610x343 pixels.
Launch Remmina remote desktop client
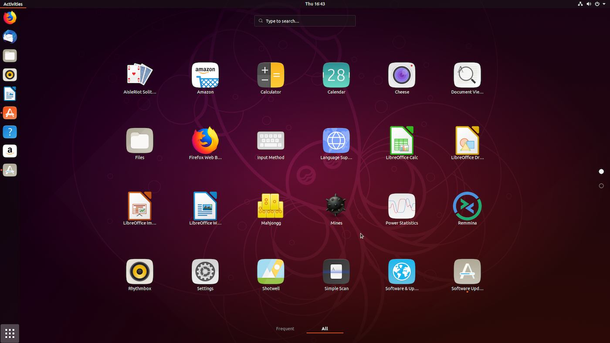click(x=467, y=209)
